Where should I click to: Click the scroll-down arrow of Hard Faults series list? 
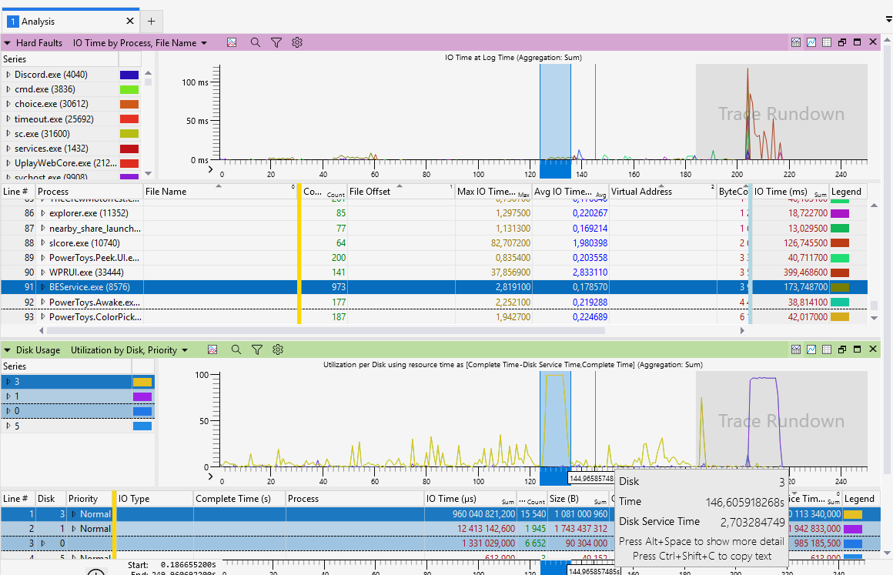[148, 173]
